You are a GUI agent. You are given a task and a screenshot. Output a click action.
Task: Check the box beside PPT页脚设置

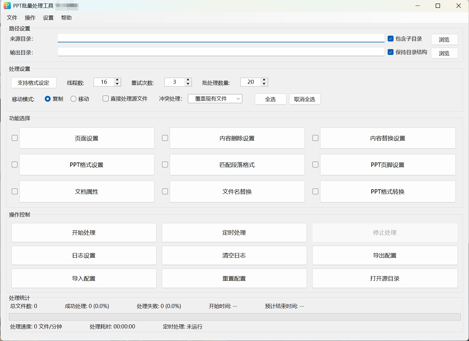click(315, 165)
